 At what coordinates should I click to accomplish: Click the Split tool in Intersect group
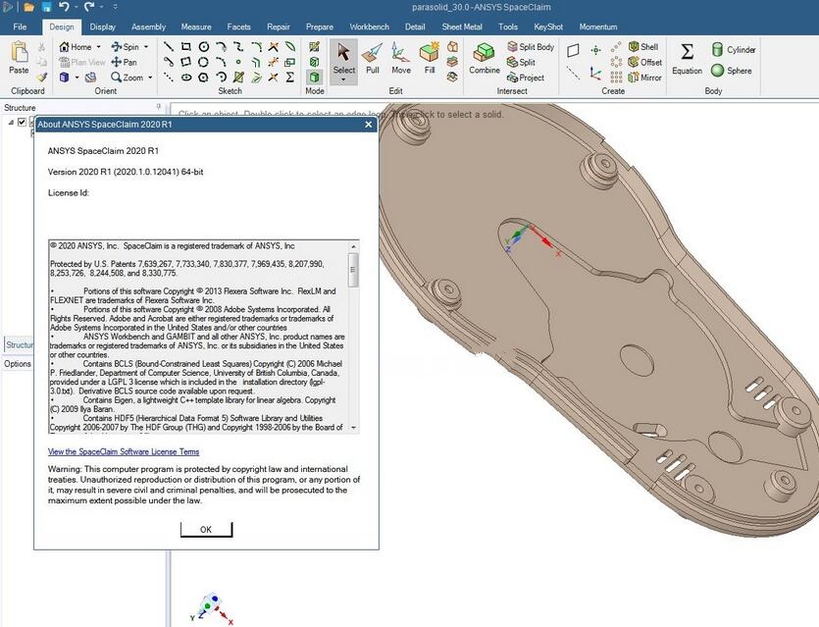[521, 62]
